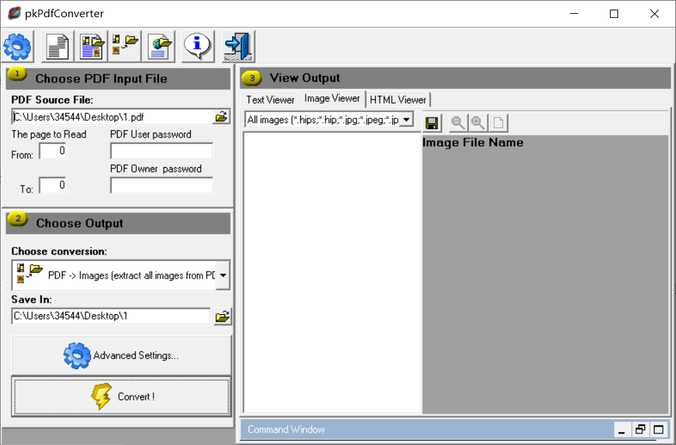Browse for PDF source file folder icon

(221, 117)
